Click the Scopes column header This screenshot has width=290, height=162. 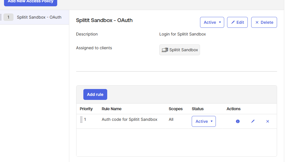point(176,109)
